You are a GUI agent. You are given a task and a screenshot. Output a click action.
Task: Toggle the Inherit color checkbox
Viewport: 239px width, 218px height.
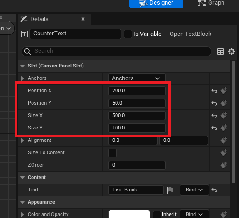pyautogui.click(x=157, y=214)
